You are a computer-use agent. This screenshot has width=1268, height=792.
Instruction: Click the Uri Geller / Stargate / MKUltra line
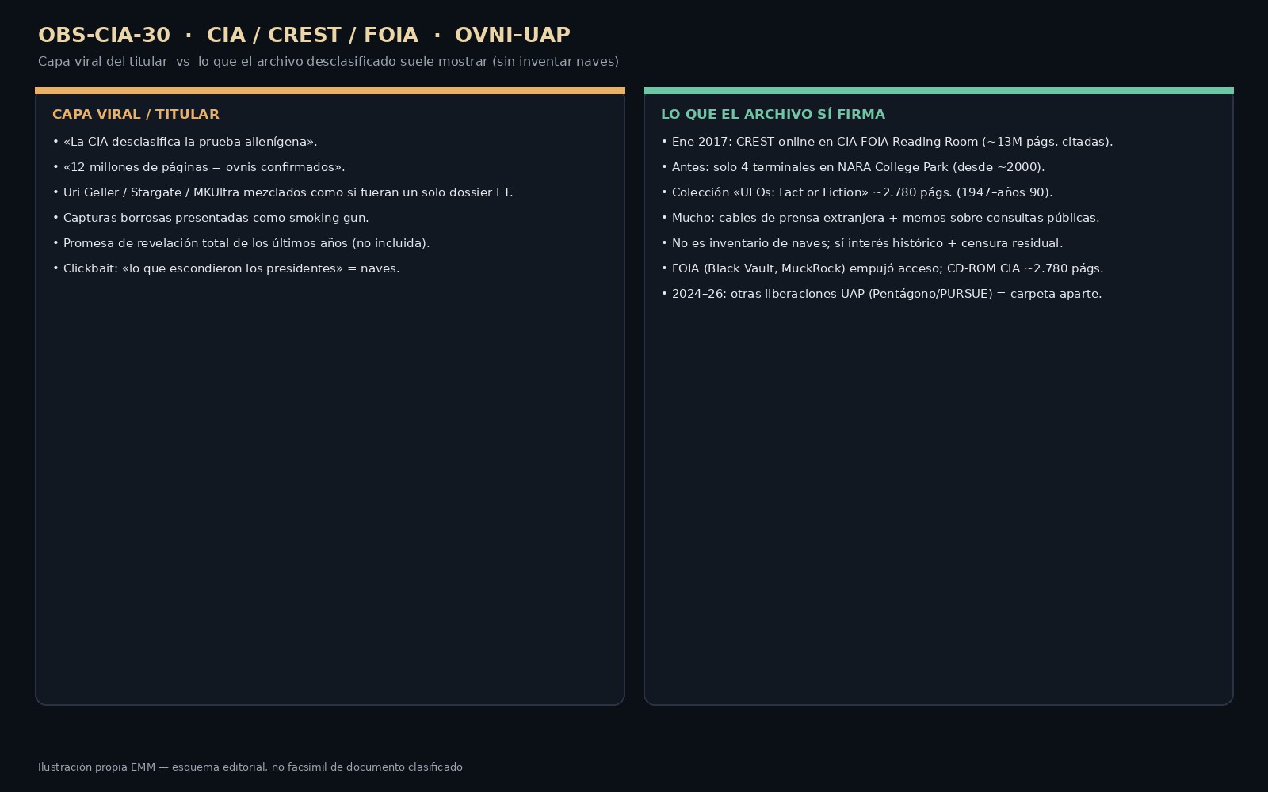283,192
